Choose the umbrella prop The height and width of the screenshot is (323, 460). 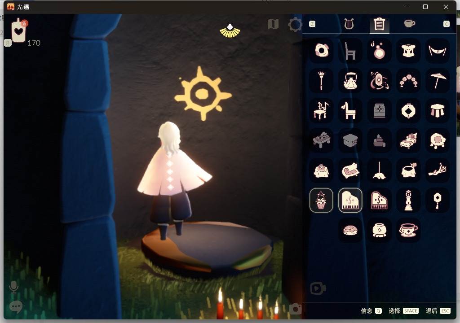point(438,81)
